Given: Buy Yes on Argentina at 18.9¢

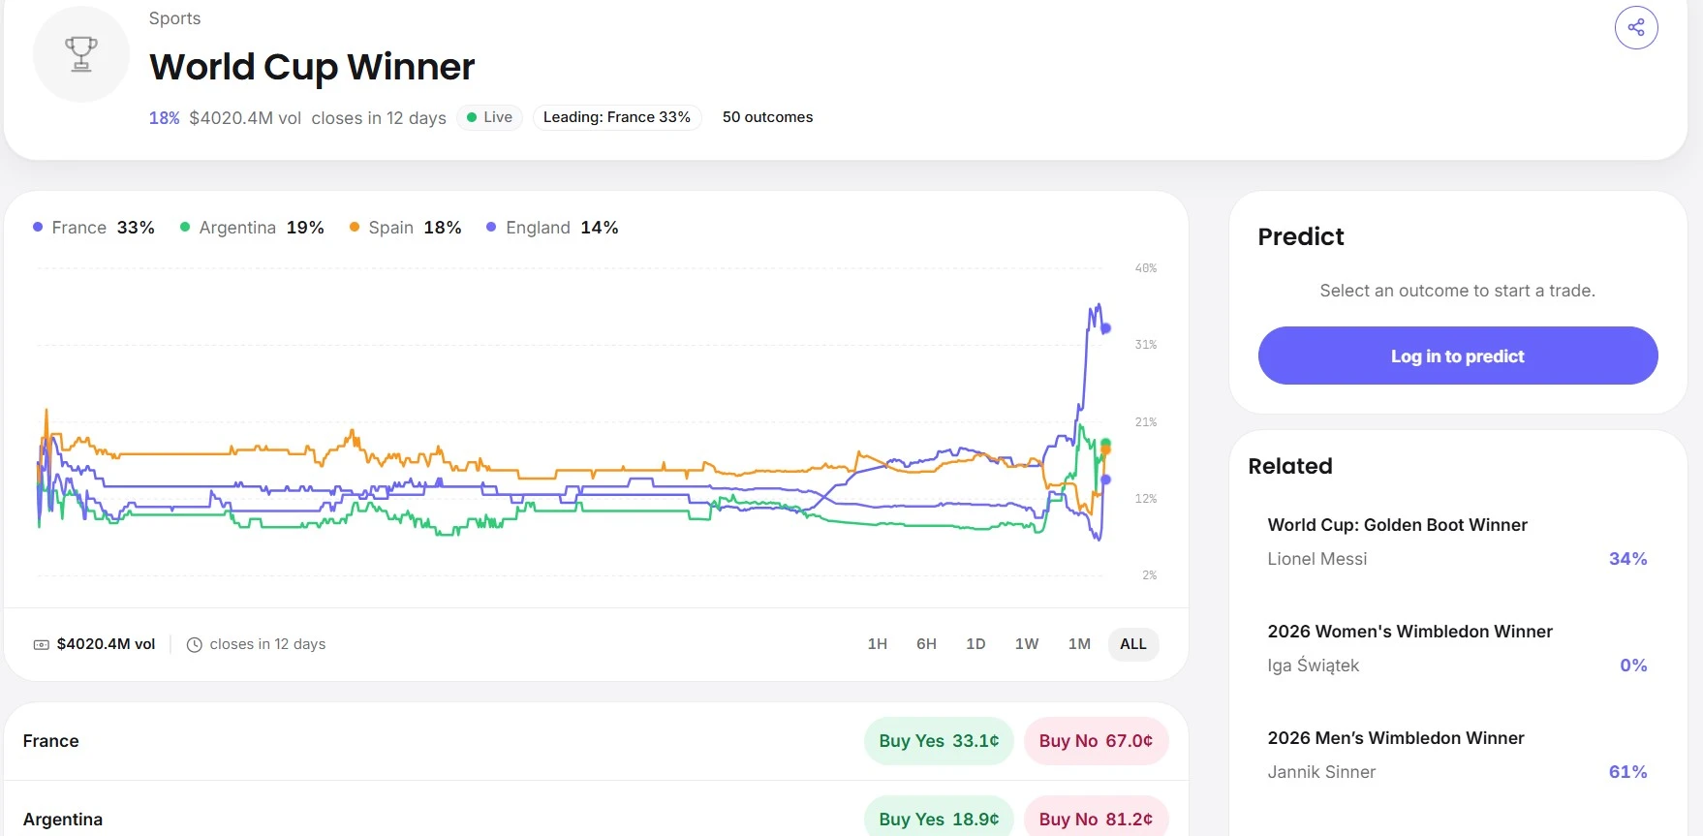Looking at the screenshot, I should tap(939, 819).
